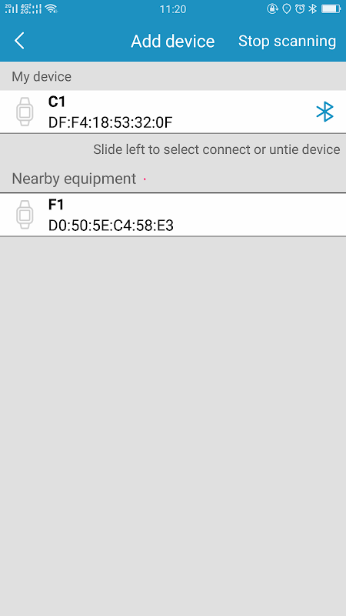Tap MAC address D0:50:5E:C4:58:E3
This screenshot has width=346, height=616.
(111, 226)
